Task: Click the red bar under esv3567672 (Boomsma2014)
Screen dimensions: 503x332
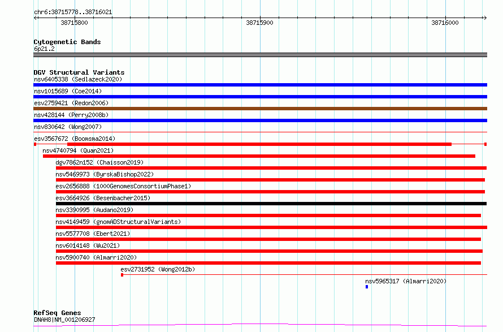Action: click(x=259, y=144)
